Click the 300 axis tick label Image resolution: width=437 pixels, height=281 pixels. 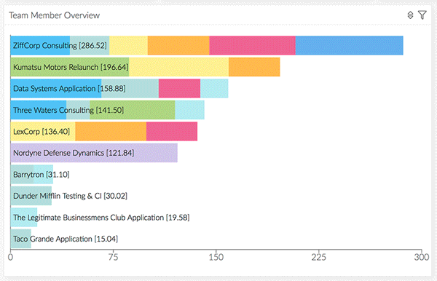(422, 257)
